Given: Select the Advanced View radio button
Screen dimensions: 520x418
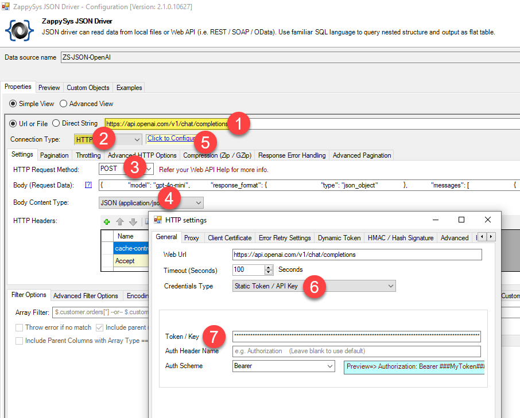Looking at the screenshot, I should [63, 104].
